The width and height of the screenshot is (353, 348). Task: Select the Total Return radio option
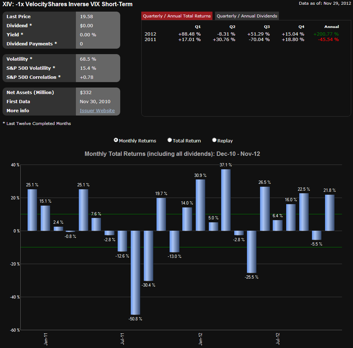point(170,140)
